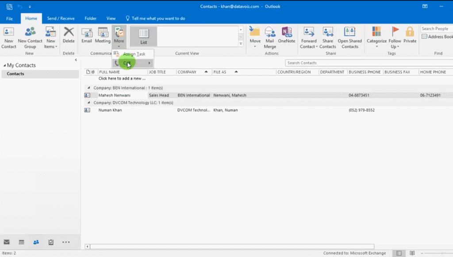Sort by the Job Title column
Image resolution: width=453 pixels, height=257 pixels.
coord(162,72)
